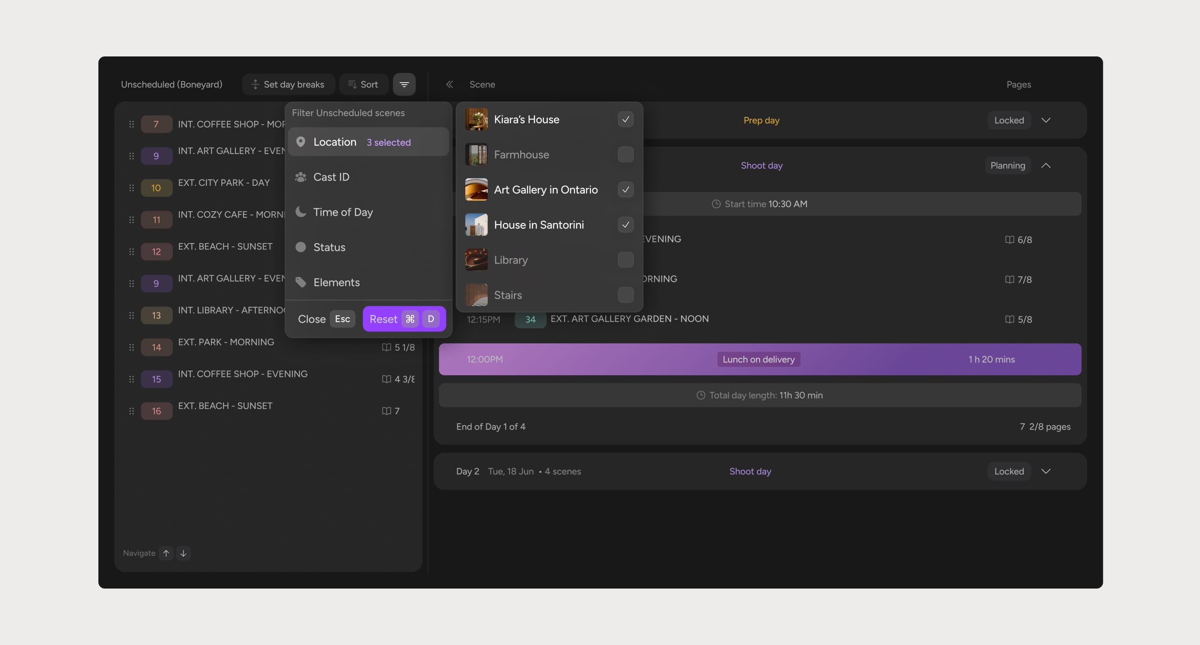Image resolution: width=1200 pixels, height=645 pixels.
Task: Expand Day 2 locked shoot day
Action: (1045, 471)
